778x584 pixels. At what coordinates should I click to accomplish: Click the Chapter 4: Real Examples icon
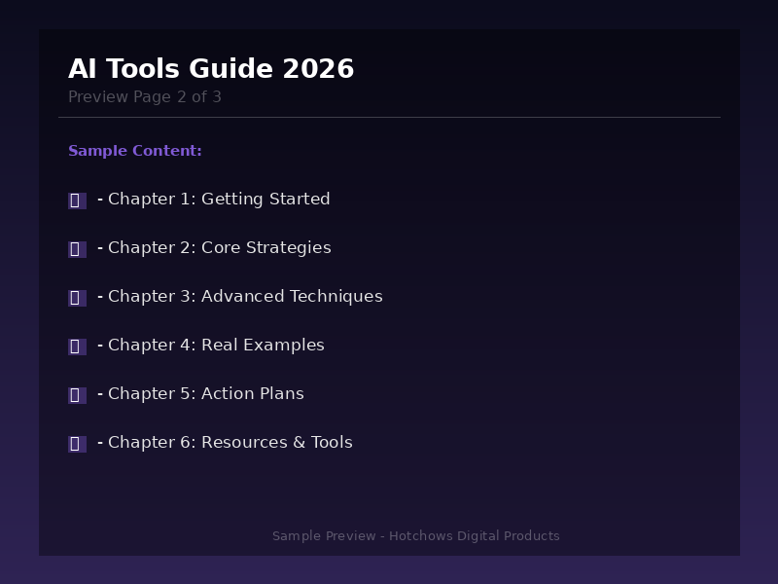(77, 347)
